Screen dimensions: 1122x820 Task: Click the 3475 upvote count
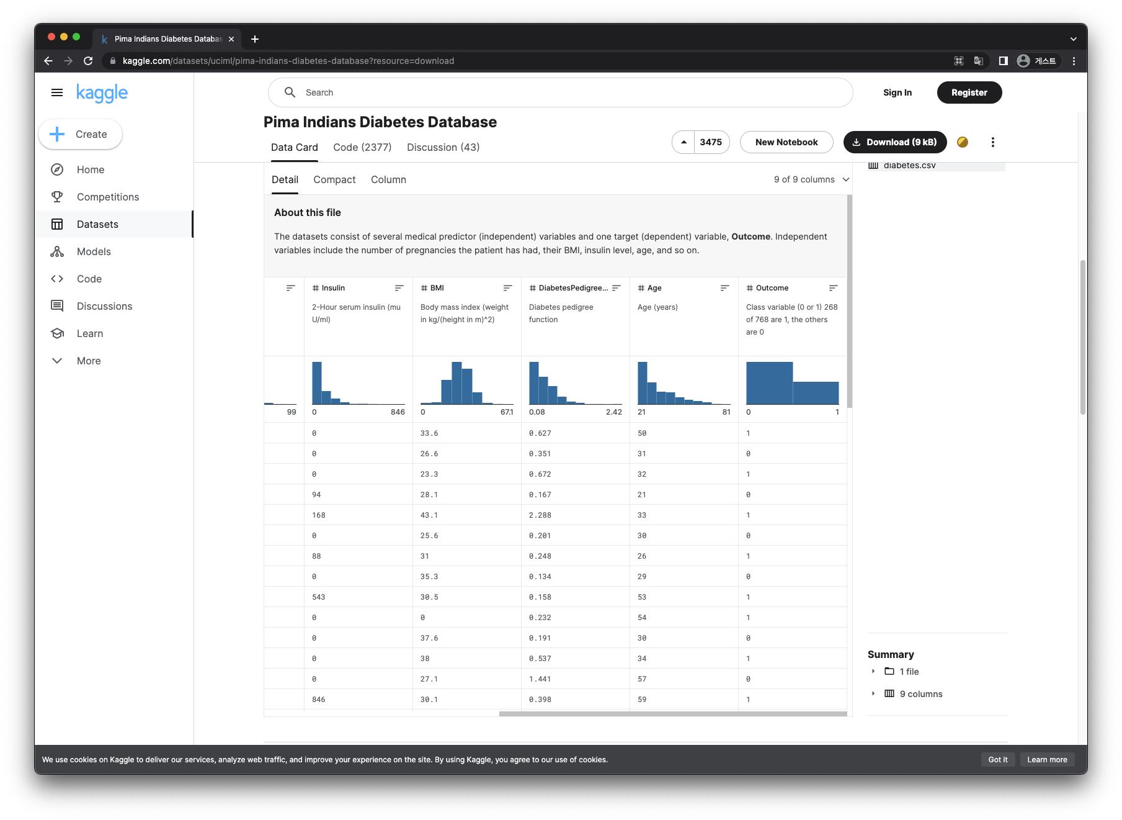(x=711, y=142)
